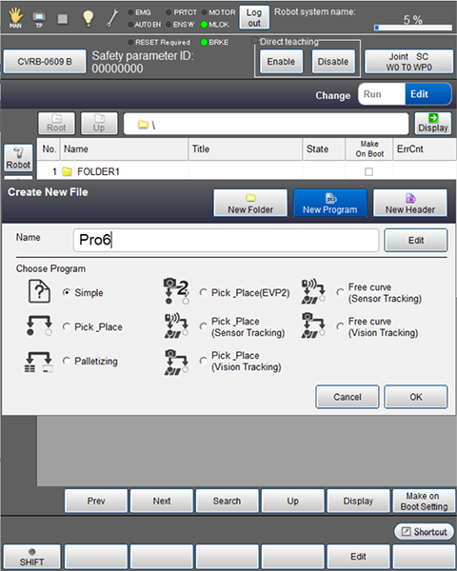Image resolution: width=457 pixels, height=571 pixels.
Task: Confirm with the OK button
Action: point(416,397)
